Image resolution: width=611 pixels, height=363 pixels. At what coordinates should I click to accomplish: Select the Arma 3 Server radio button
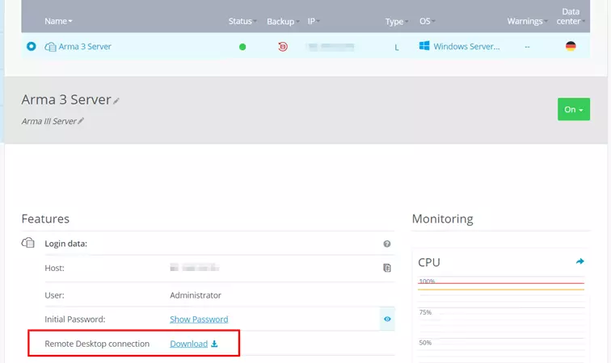pos(32,46)
